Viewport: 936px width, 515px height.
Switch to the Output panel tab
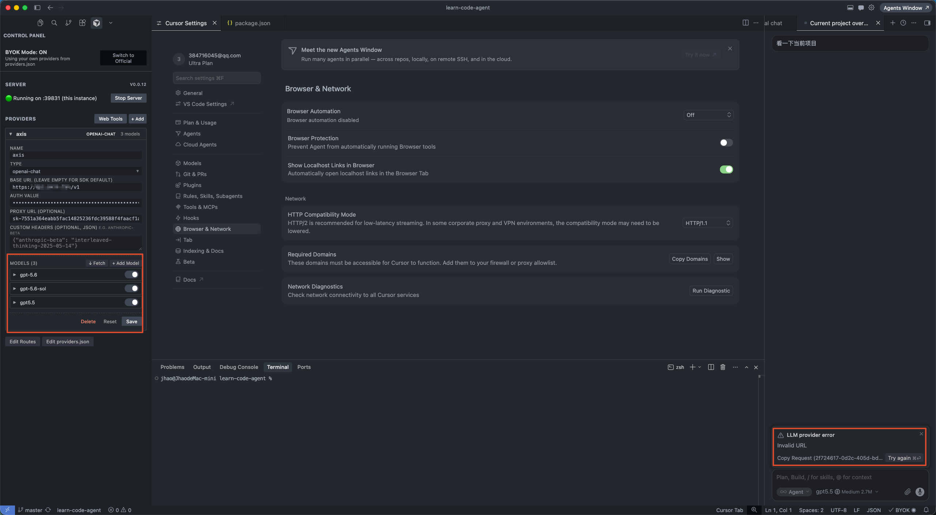pos(202,367)
